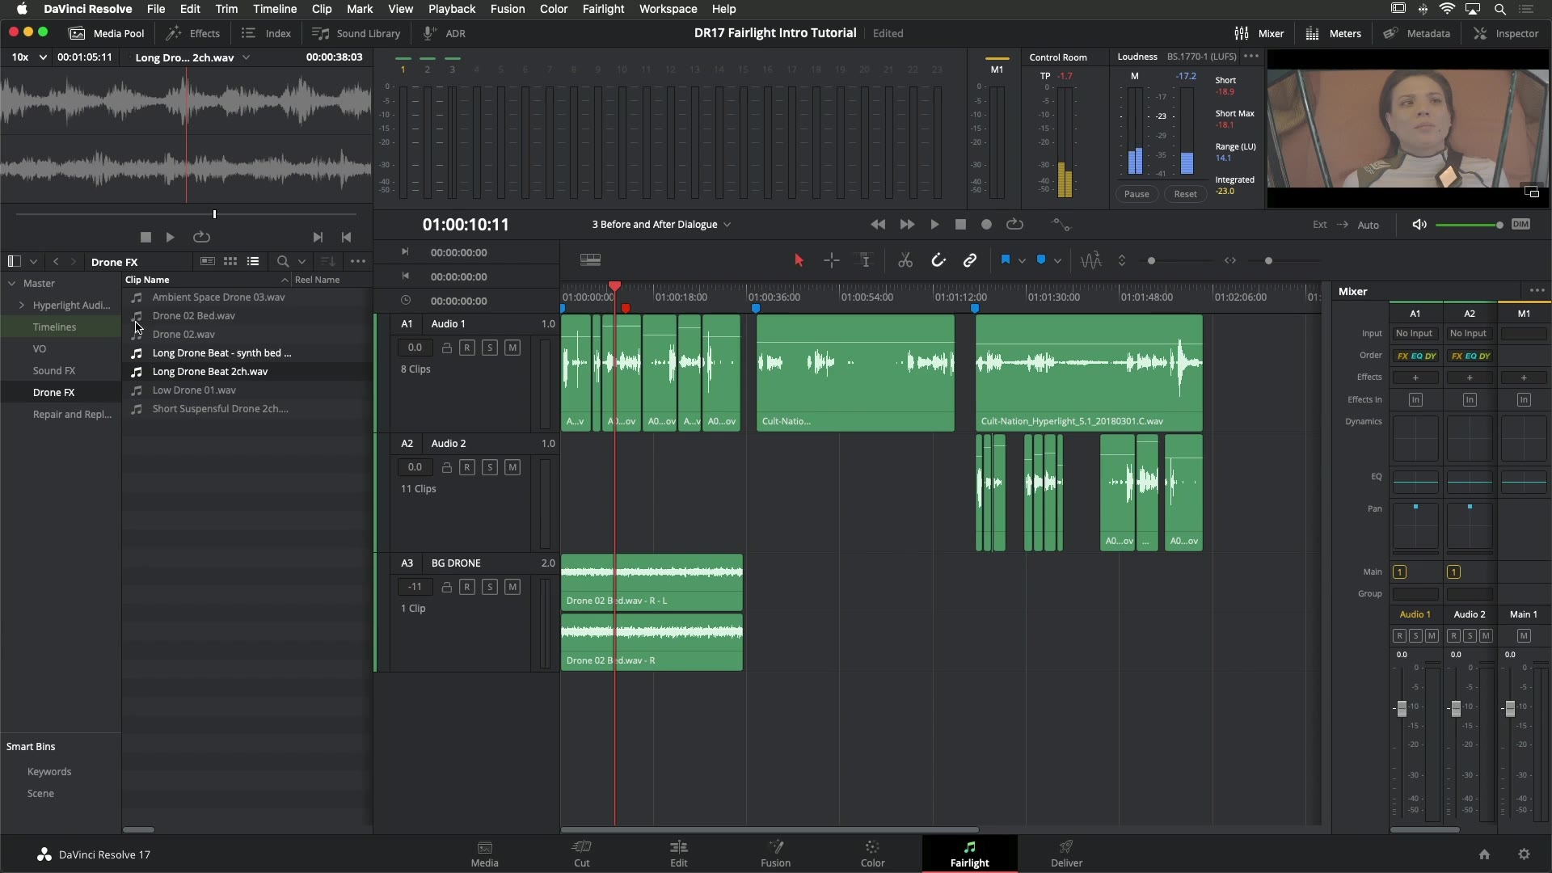Open the Workspace menu
This screenshot has width=1552, height=873.
pyautogui.click(x=668, y=9)
